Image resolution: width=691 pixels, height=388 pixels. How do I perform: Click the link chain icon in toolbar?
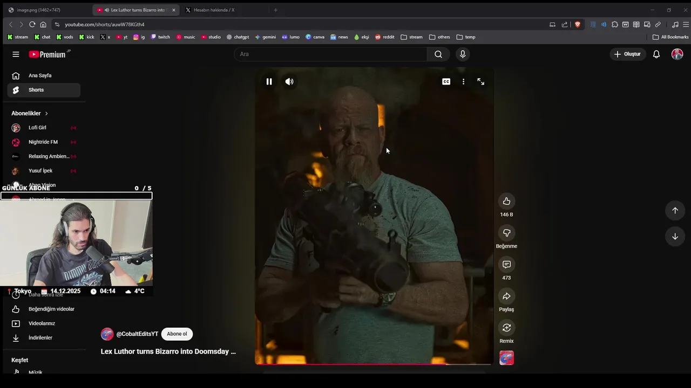click(658, 24)
